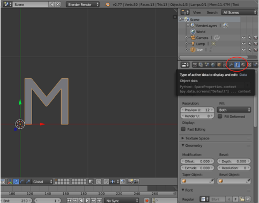The image size is (259, 203).
Task: Open the Fill mode dropdown showing Both
Action: click(x=234, y=110)
